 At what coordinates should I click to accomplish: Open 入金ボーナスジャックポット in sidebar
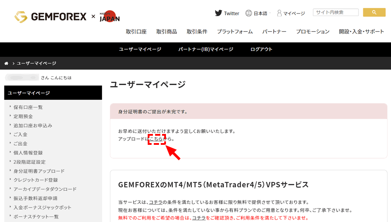pyautogui.click(x=42, y=208)
